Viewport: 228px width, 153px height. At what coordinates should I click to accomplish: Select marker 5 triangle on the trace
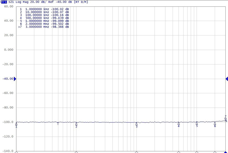point(197,123)
